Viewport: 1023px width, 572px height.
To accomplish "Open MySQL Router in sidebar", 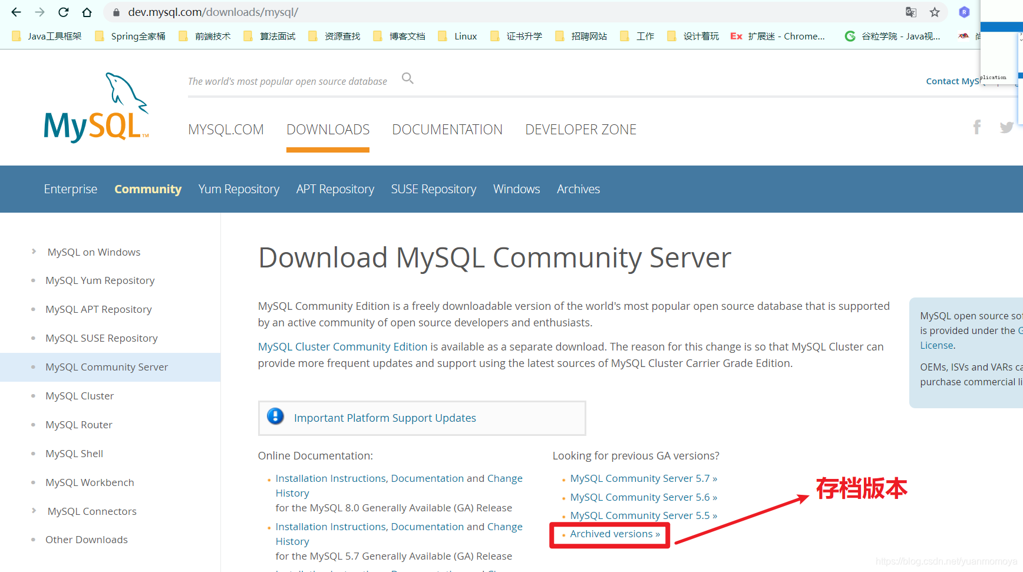I will (x=79, y=425).
